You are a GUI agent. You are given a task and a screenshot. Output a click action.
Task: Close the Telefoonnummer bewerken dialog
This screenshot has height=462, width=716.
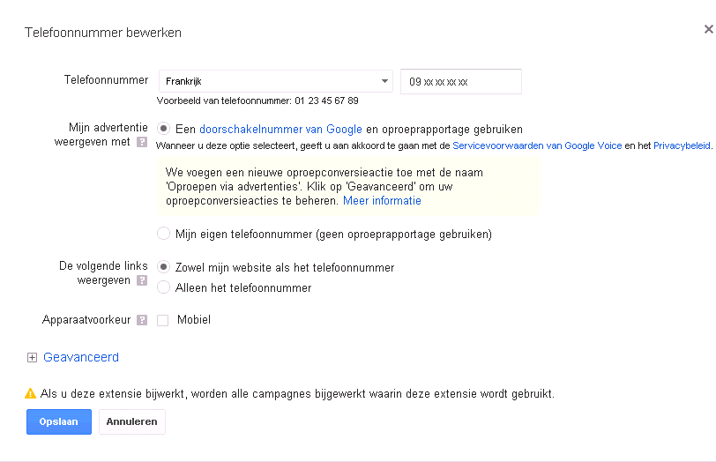coord(709,30)
